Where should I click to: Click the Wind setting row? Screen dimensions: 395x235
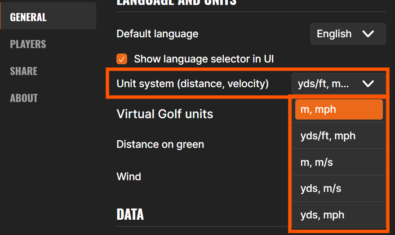pos(129,177)
